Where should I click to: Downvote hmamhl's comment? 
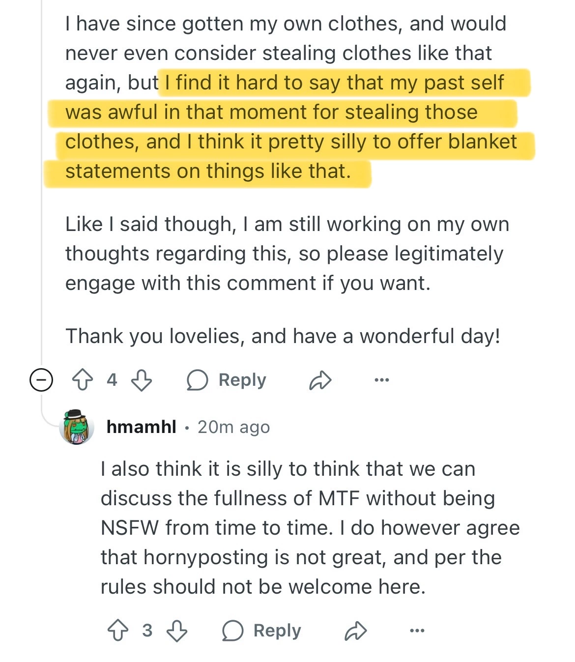click(177, 630)
